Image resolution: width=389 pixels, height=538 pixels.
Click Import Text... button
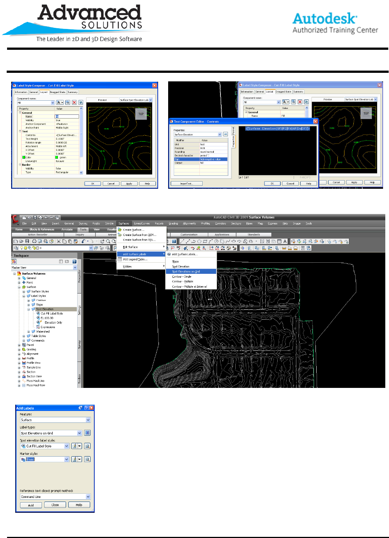(187, 184)
